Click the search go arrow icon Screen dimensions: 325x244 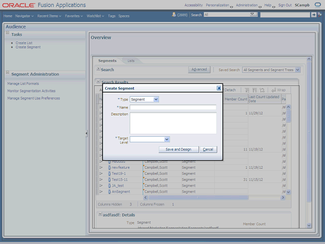[314, 15]
